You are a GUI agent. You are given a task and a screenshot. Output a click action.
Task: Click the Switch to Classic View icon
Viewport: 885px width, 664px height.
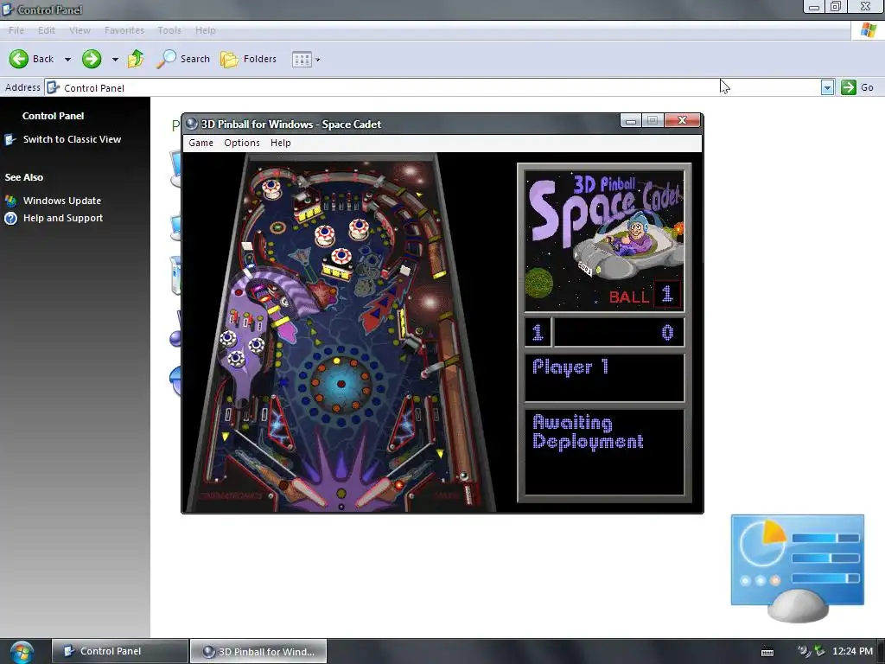pyautogui.click(x=10, y=139)
